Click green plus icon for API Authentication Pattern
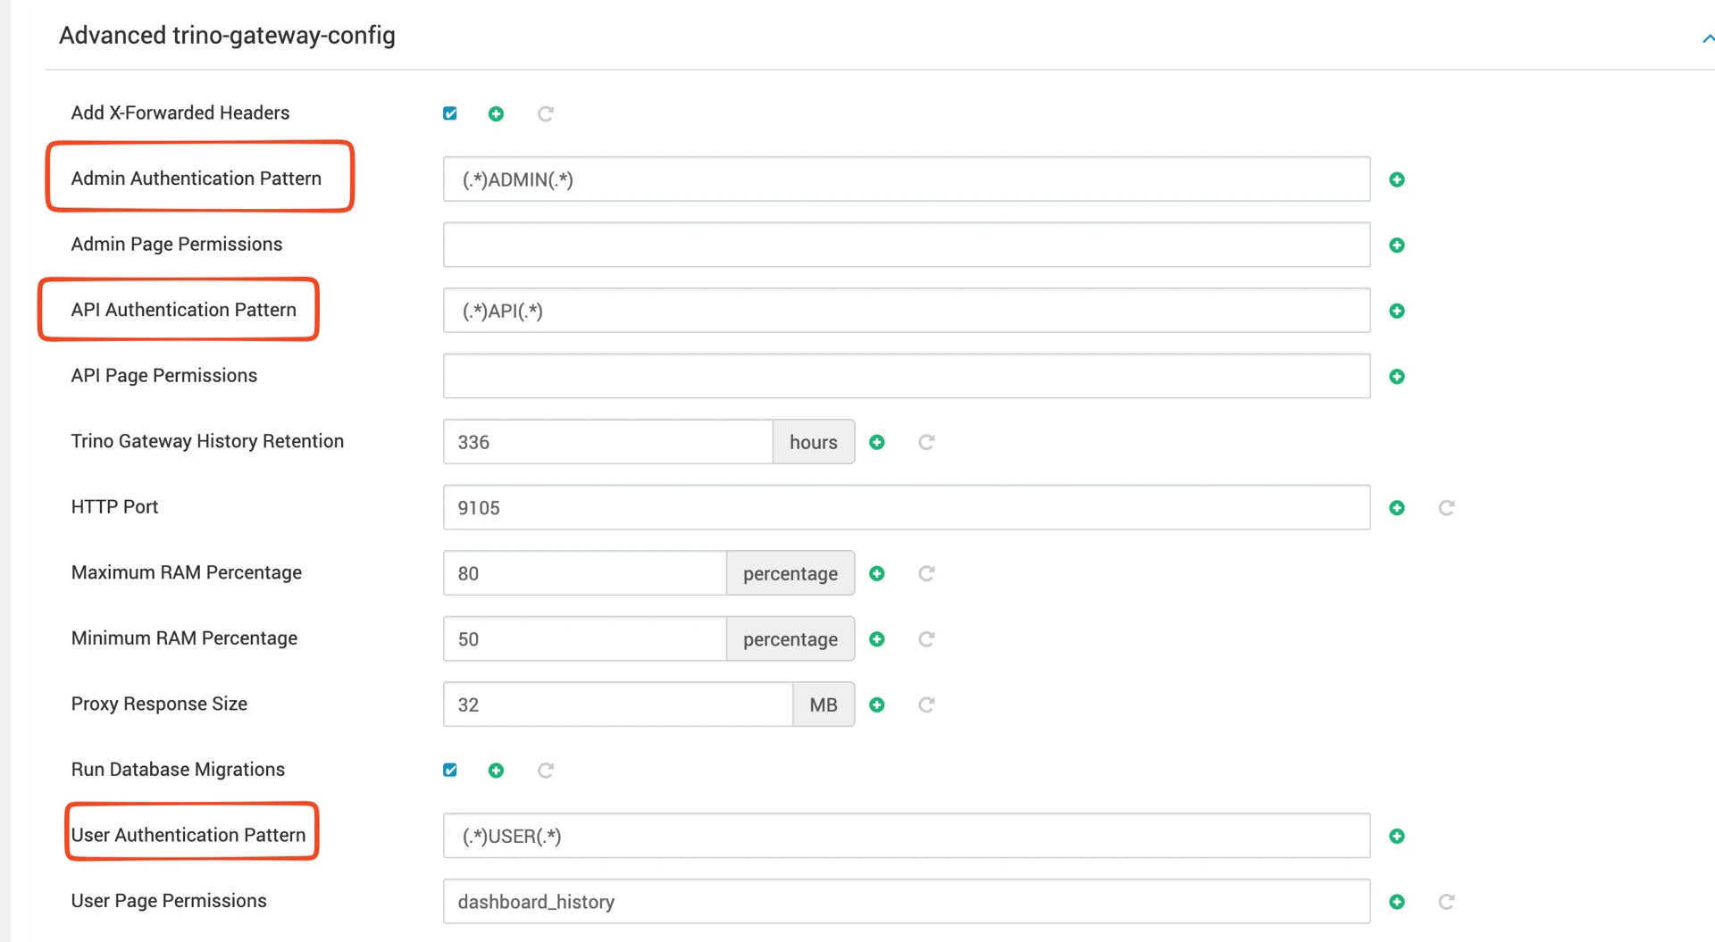 tap(1397, 311)
